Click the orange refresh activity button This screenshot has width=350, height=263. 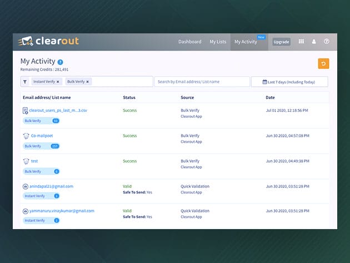[x=323, y=63]
